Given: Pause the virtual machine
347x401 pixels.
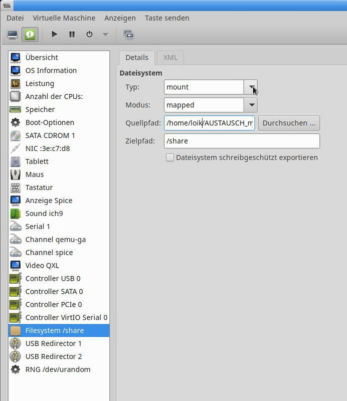Looking at the screenshot, I should 72,34.
